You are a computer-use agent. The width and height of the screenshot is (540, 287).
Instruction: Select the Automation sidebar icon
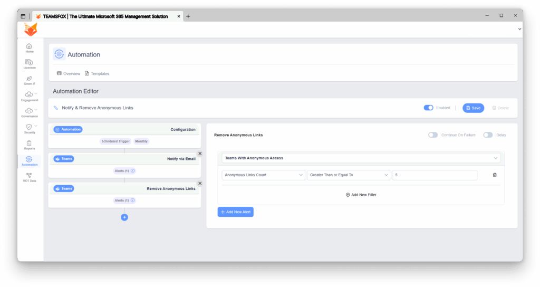(x=29, y=159)
